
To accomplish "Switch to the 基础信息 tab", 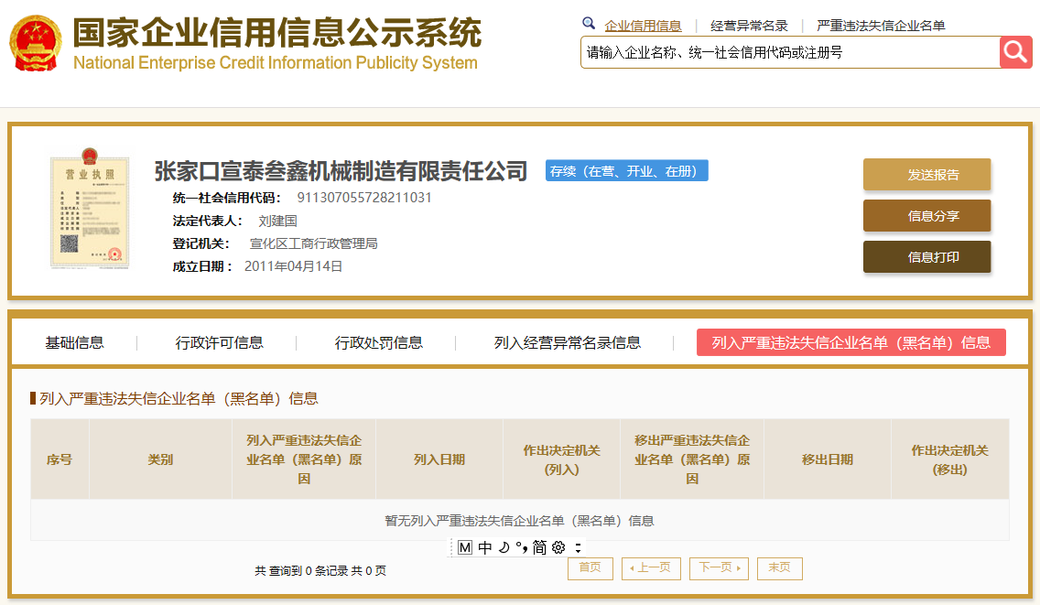I will click(x=74, y=342).
